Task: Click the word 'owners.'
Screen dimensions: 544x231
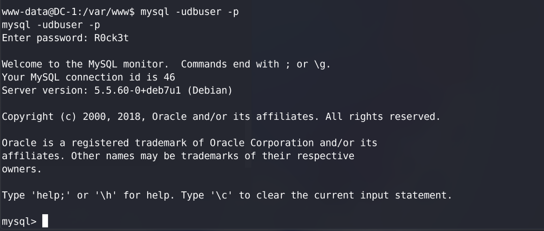Action: click(22, 169)
